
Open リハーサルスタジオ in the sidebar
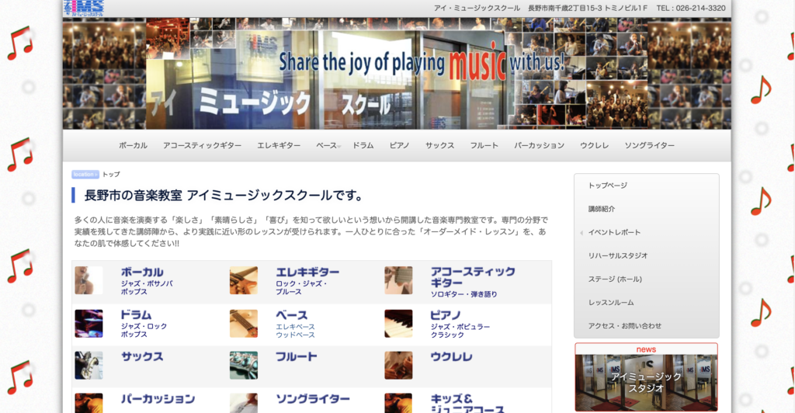[x=617, y=255]
